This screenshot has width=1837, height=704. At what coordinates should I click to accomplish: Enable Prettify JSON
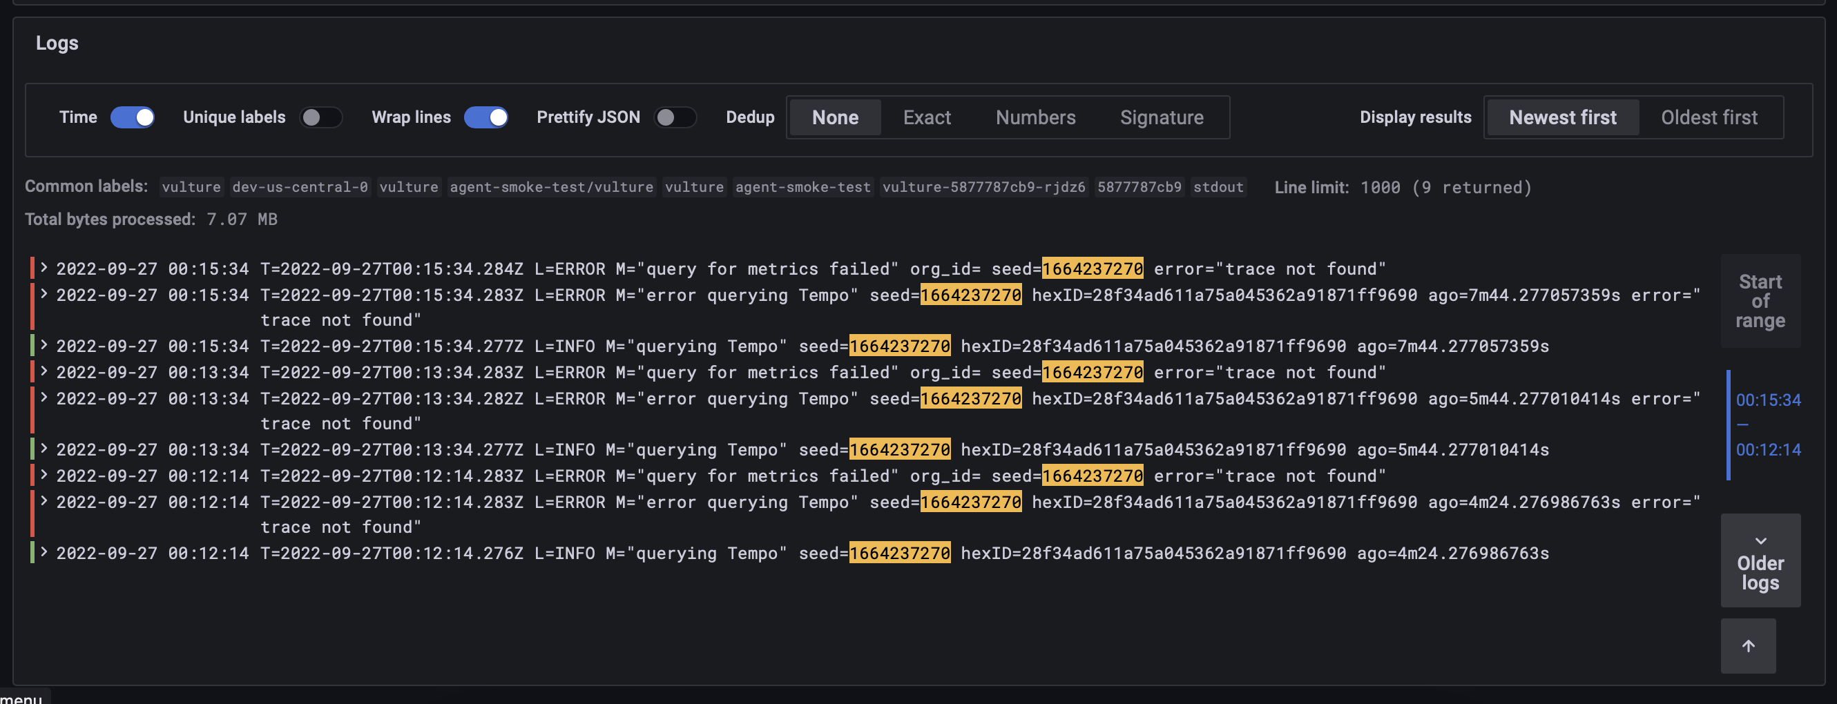pos(676,117)
